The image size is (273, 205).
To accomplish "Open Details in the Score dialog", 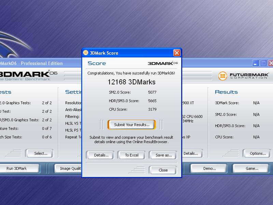I will (x=101, y=155).
